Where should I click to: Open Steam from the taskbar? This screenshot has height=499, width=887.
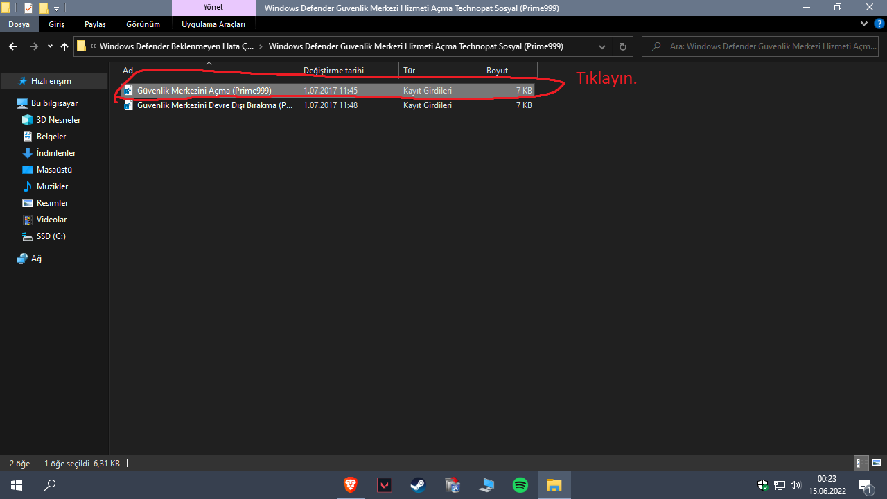click(418, 485)
